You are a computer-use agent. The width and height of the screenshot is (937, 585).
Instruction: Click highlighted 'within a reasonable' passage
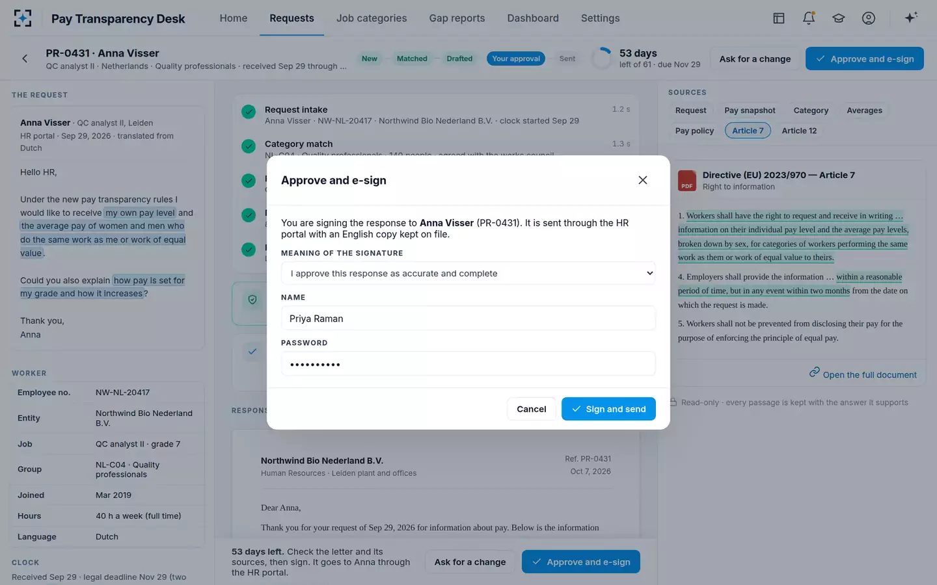pyautogui.click(x=869, y=277)
